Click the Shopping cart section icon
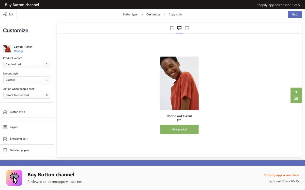 [5, 139]
